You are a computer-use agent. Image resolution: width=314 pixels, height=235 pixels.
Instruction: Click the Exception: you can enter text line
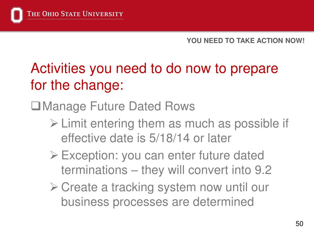coord(163,155)
